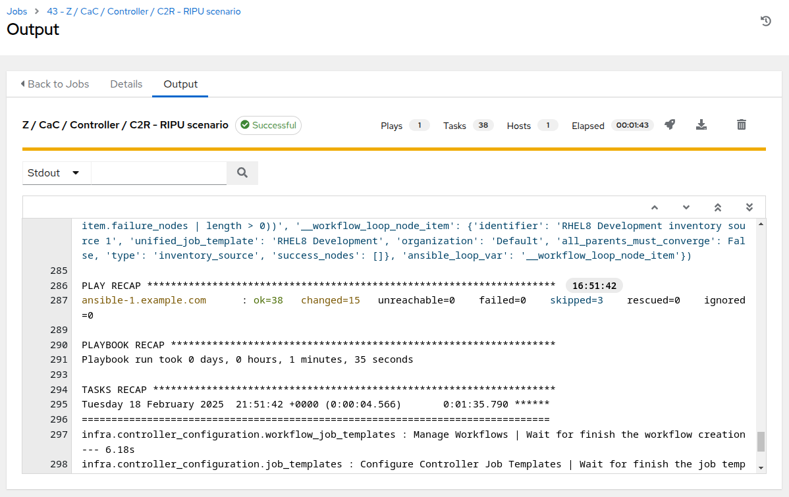Click the unreachable=0 result text
Screen dimensions: 789x497
click(x=416, y=300)
